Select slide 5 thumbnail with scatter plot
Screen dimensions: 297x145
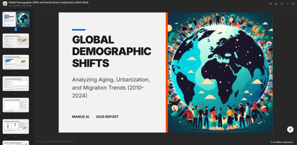coord(16,105)
